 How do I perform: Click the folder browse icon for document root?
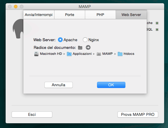80,47
